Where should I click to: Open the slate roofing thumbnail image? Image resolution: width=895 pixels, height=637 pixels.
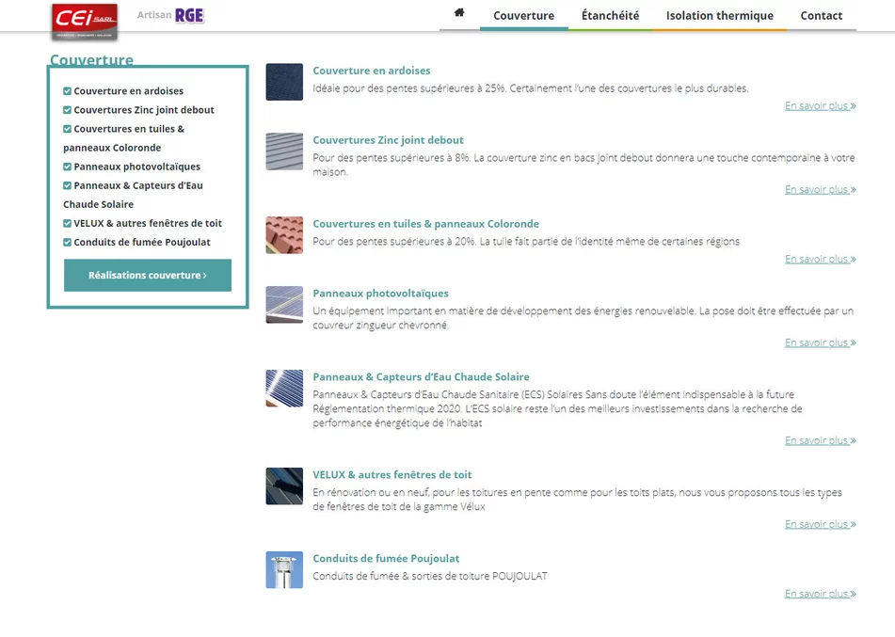point(284,82)
